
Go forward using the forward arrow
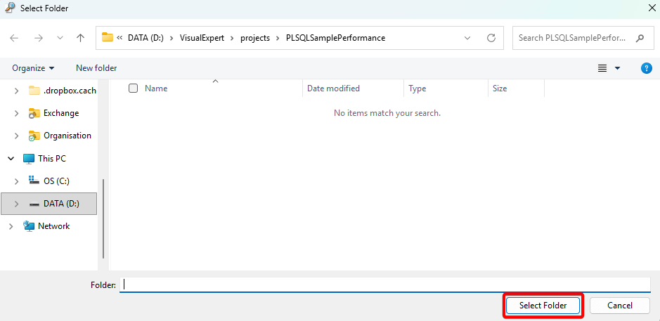[39, 38]
